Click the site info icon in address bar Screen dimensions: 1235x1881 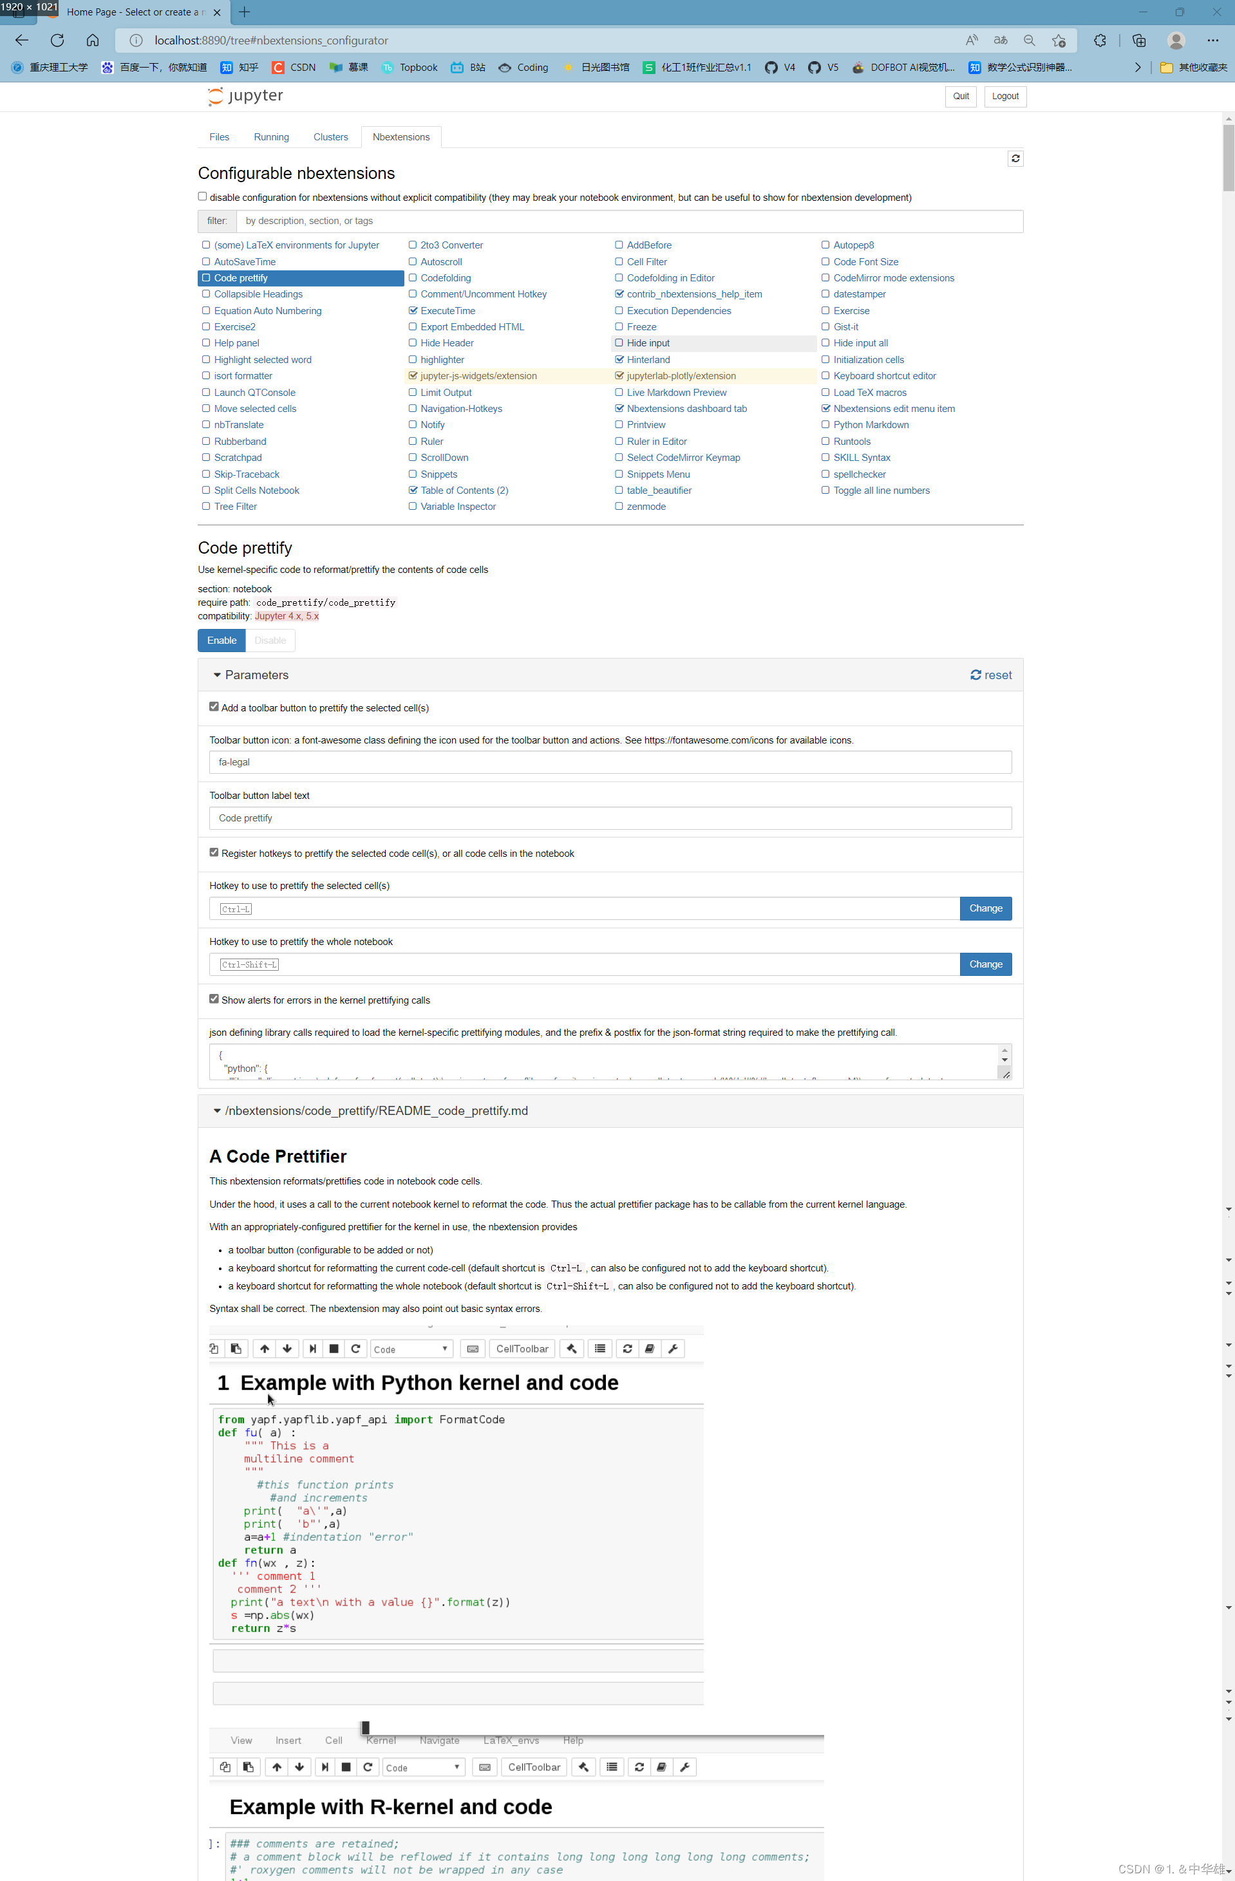136,41
